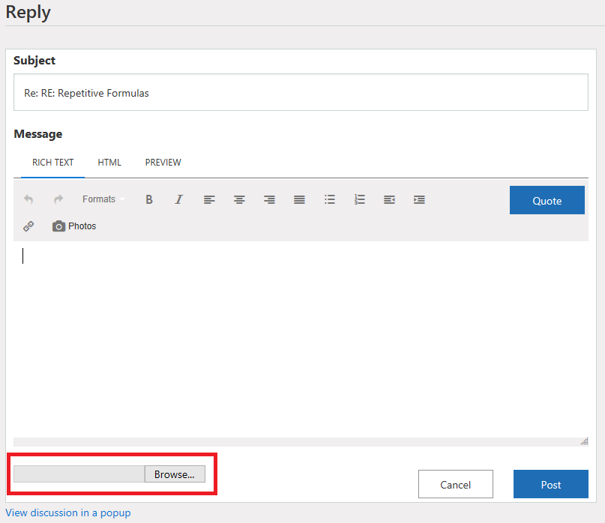Click the Quote button

click(547, 200)
